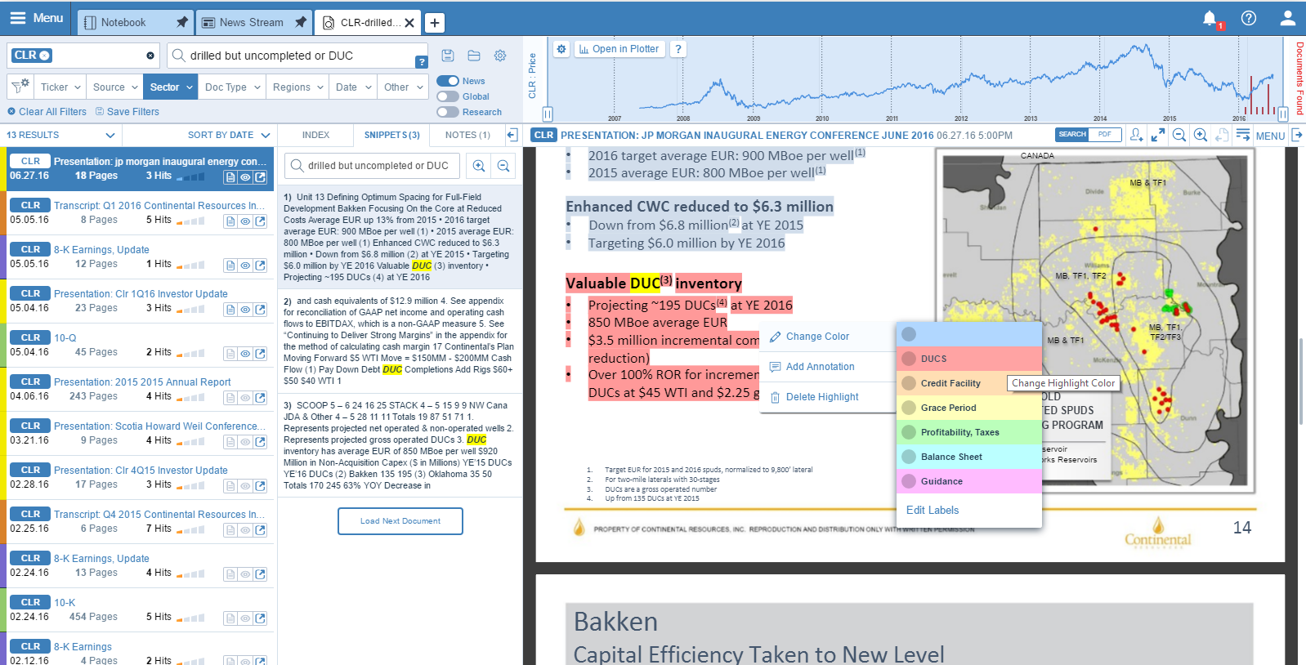Open advanced filter settings icon
The image size is (1306, 665).
click(x=20, y=86)
